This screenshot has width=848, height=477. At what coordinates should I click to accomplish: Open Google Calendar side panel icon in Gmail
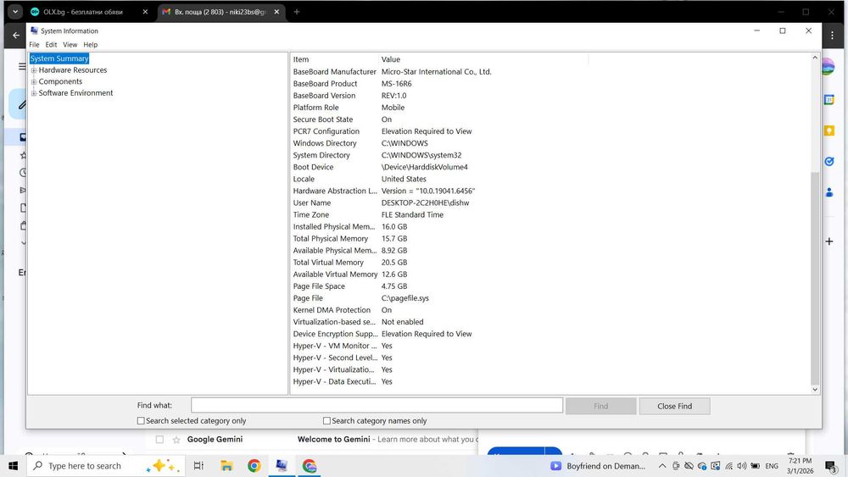click(x=829, y=100)
